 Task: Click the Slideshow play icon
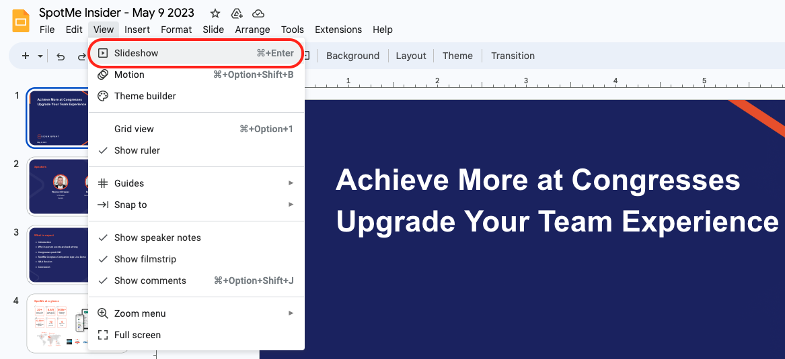point(103,53)
